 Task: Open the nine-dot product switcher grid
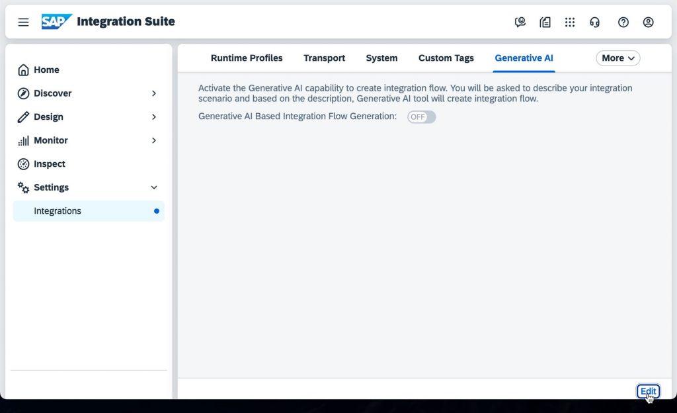pyautogui.click(x=570, y=22)
